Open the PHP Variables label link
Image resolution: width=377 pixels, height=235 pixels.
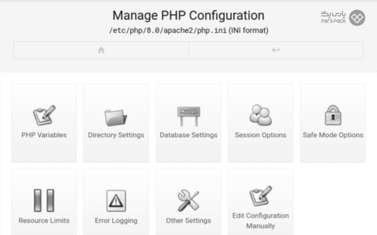pyautogui.click(x=44, y=135)
